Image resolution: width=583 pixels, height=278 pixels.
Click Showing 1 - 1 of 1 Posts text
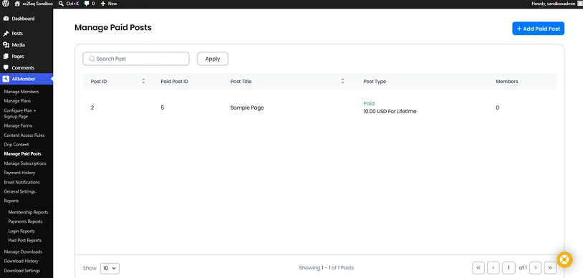click(327, 267)
